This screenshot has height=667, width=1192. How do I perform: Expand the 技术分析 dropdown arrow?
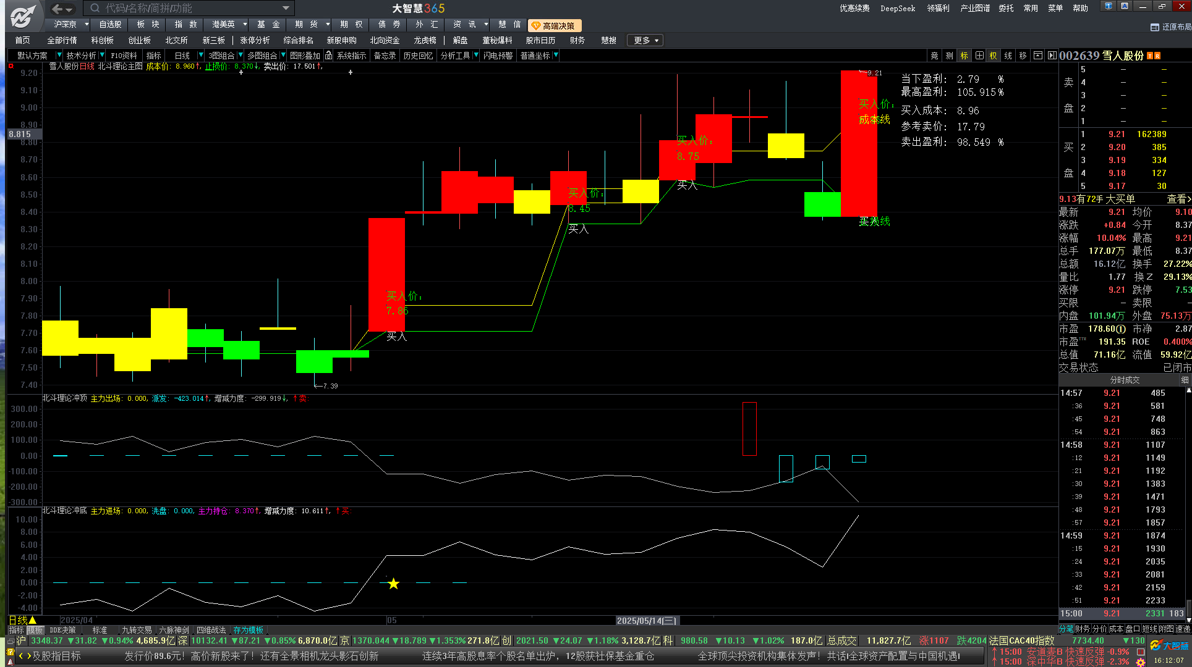click(x=102, y=56)
